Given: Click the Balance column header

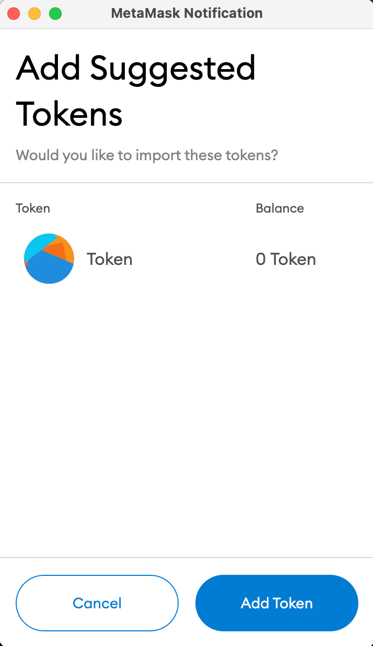Looking at the screenshot, I should (x=280, y=208).
